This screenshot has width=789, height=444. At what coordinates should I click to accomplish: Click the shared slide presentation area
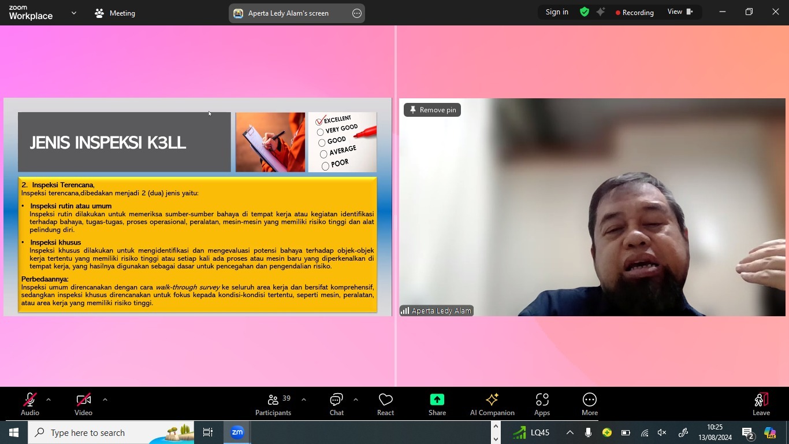tap(198, 207)
